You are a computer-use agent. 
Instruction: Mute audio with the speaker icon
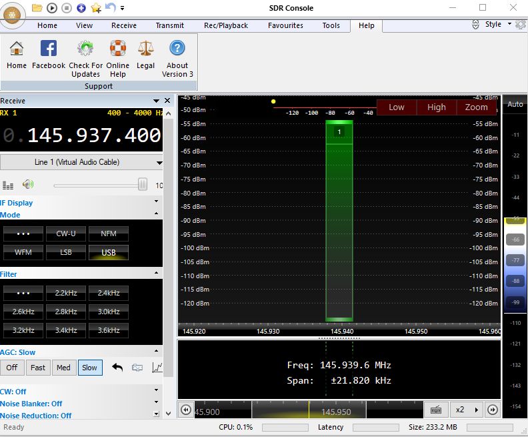click(x=27, y=184)
